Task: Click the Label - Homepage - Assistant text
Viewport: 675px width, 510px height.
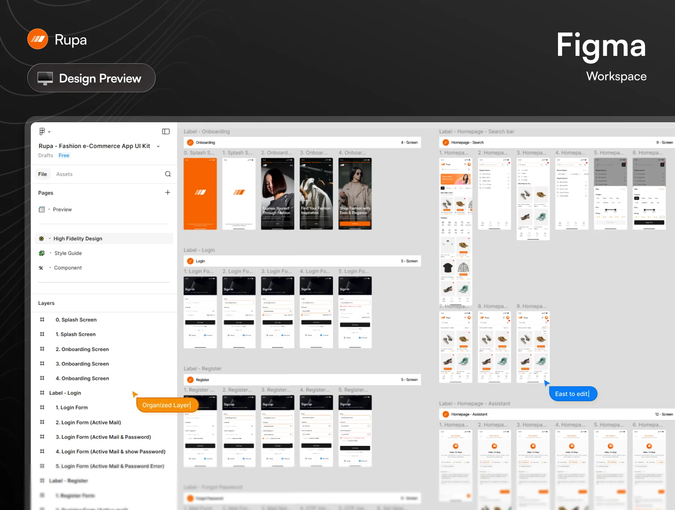Action: [474, 403]
